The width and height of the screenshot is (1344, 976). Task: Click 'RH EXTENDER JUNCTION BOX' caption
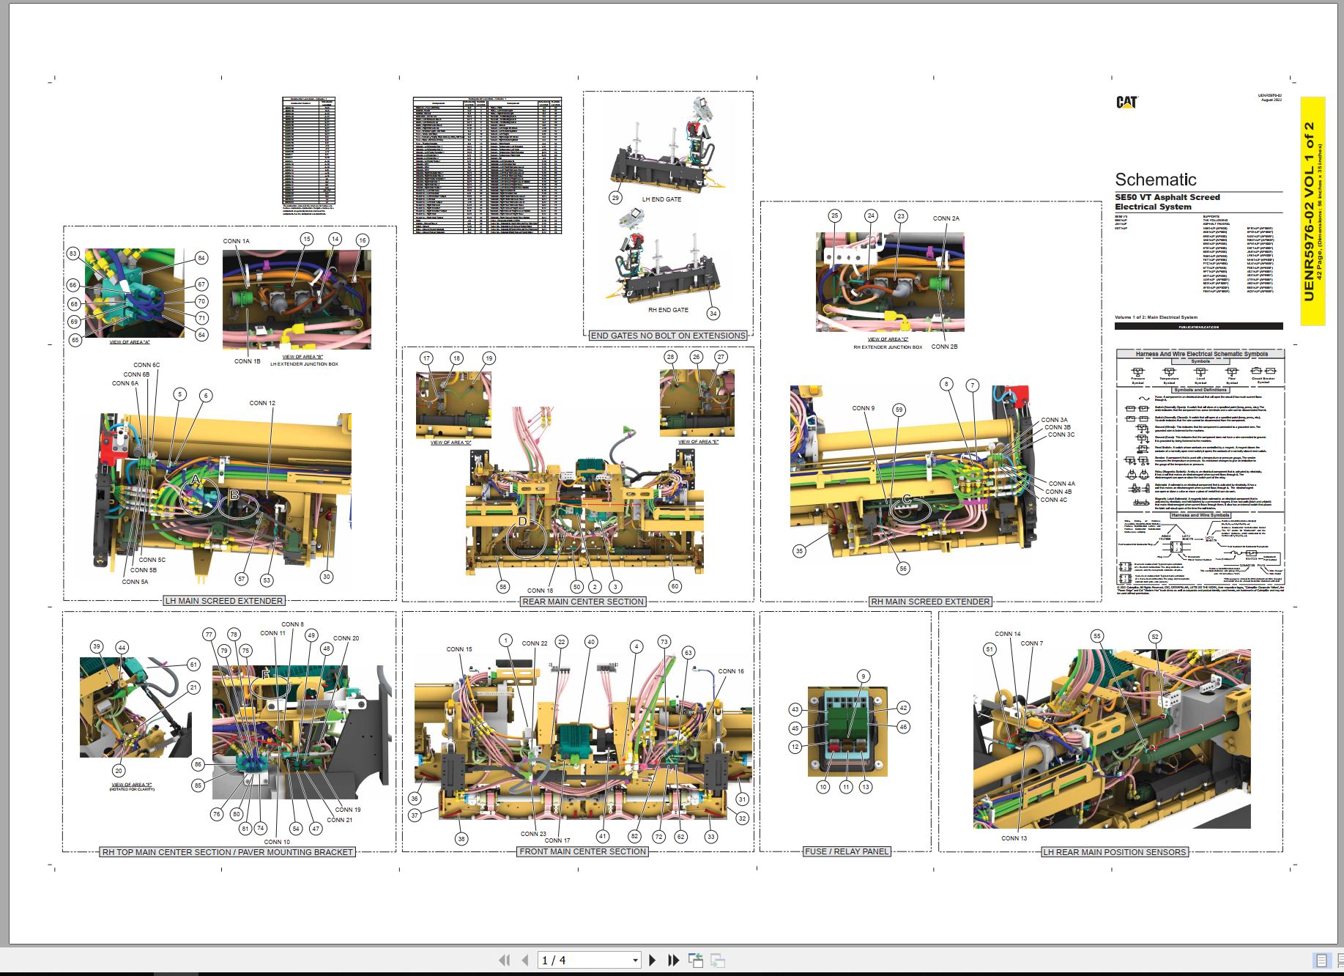(x=888, y=347)
